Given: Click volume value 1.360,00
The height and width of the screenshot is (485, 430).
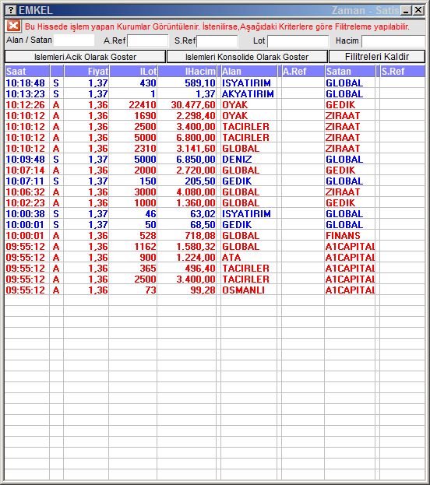Looking at the screenshot, I should pos(196,203).
